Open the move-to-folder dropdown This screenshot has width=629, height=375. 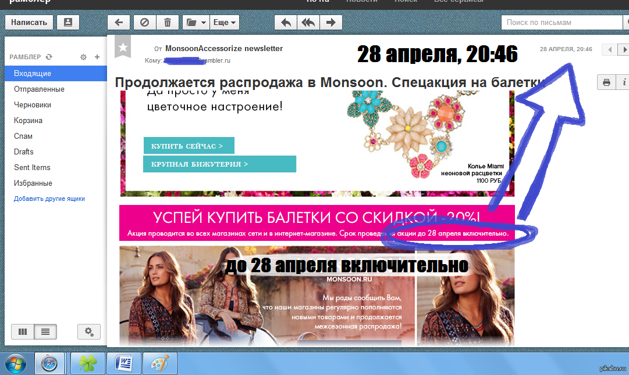click(x=196, y=23)
